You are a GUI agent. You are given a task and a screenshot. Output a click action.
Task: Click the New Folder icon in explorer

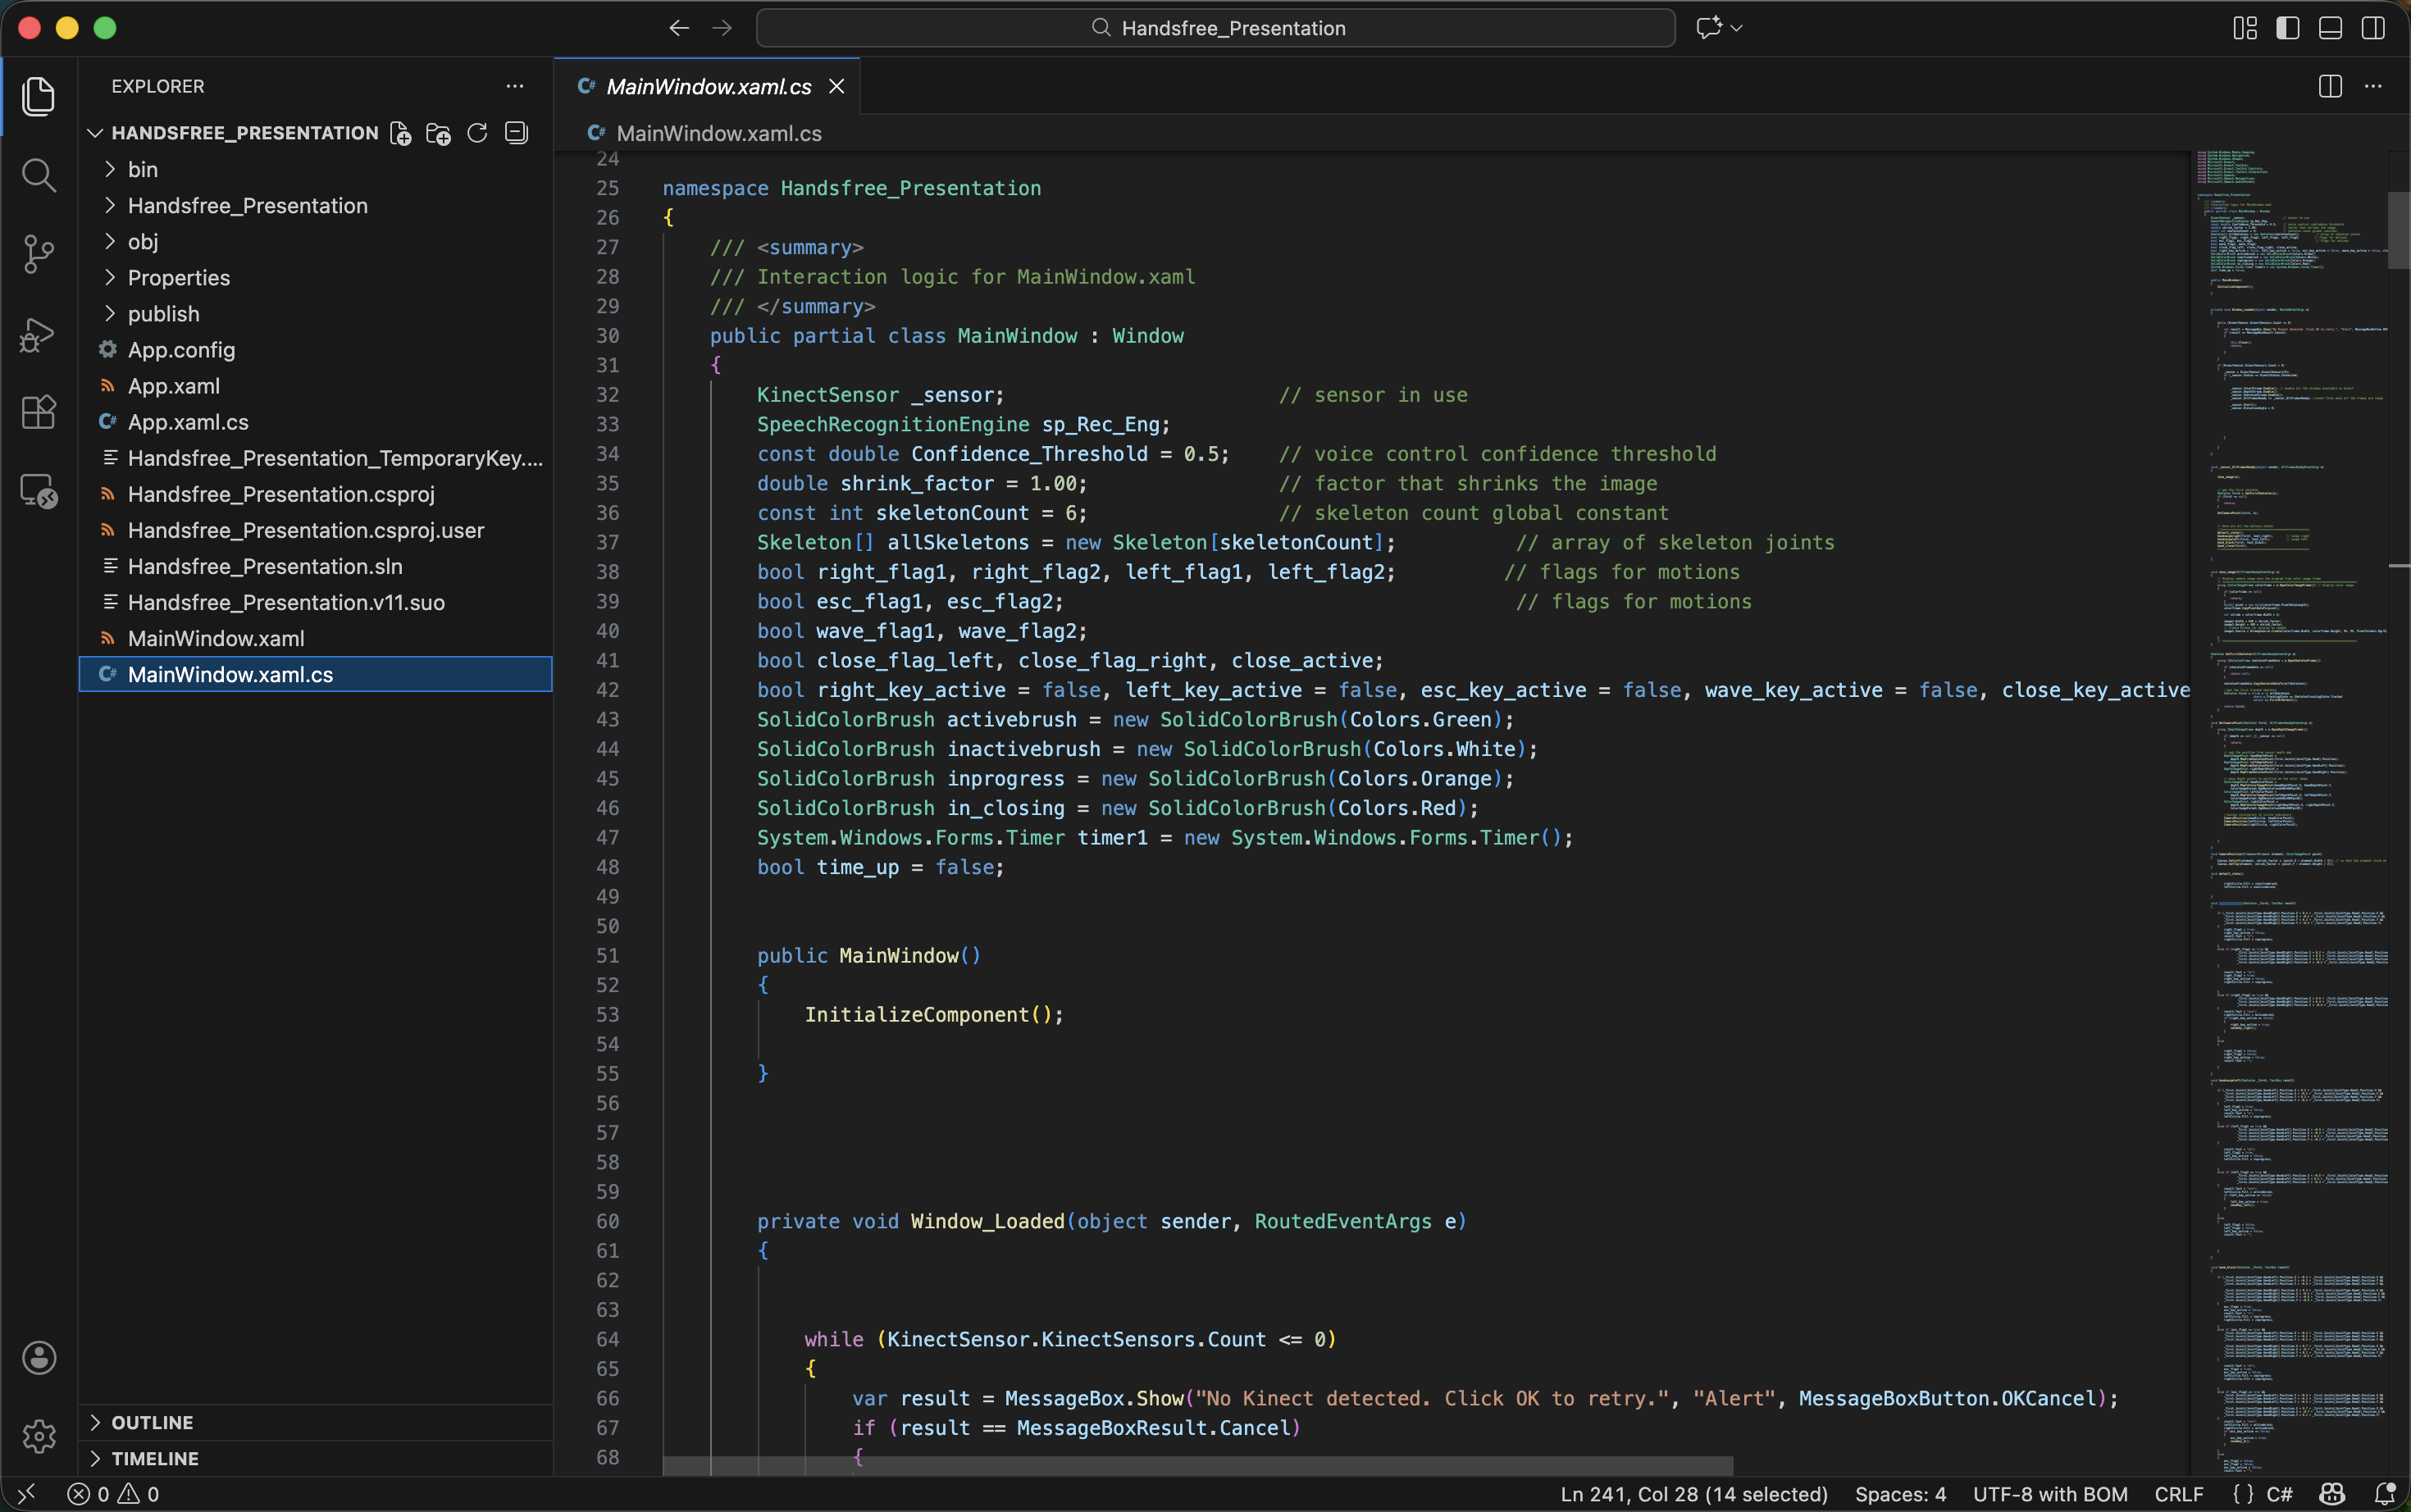(438, 133)
